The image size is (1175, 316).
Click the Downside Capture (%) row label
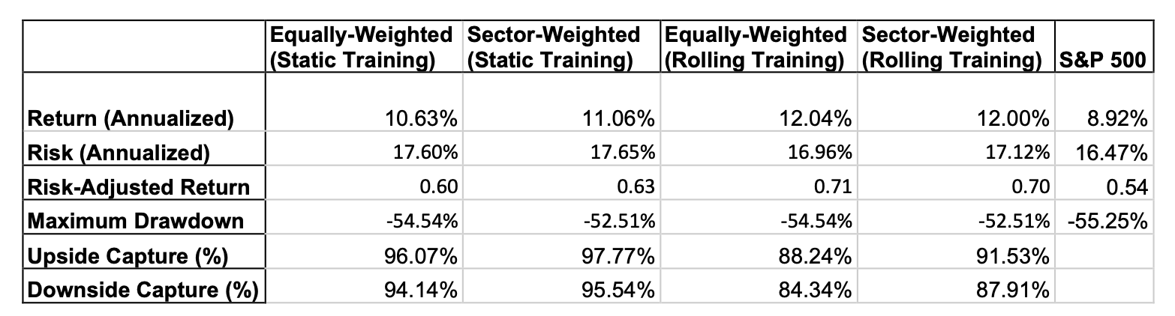point(143,288)
